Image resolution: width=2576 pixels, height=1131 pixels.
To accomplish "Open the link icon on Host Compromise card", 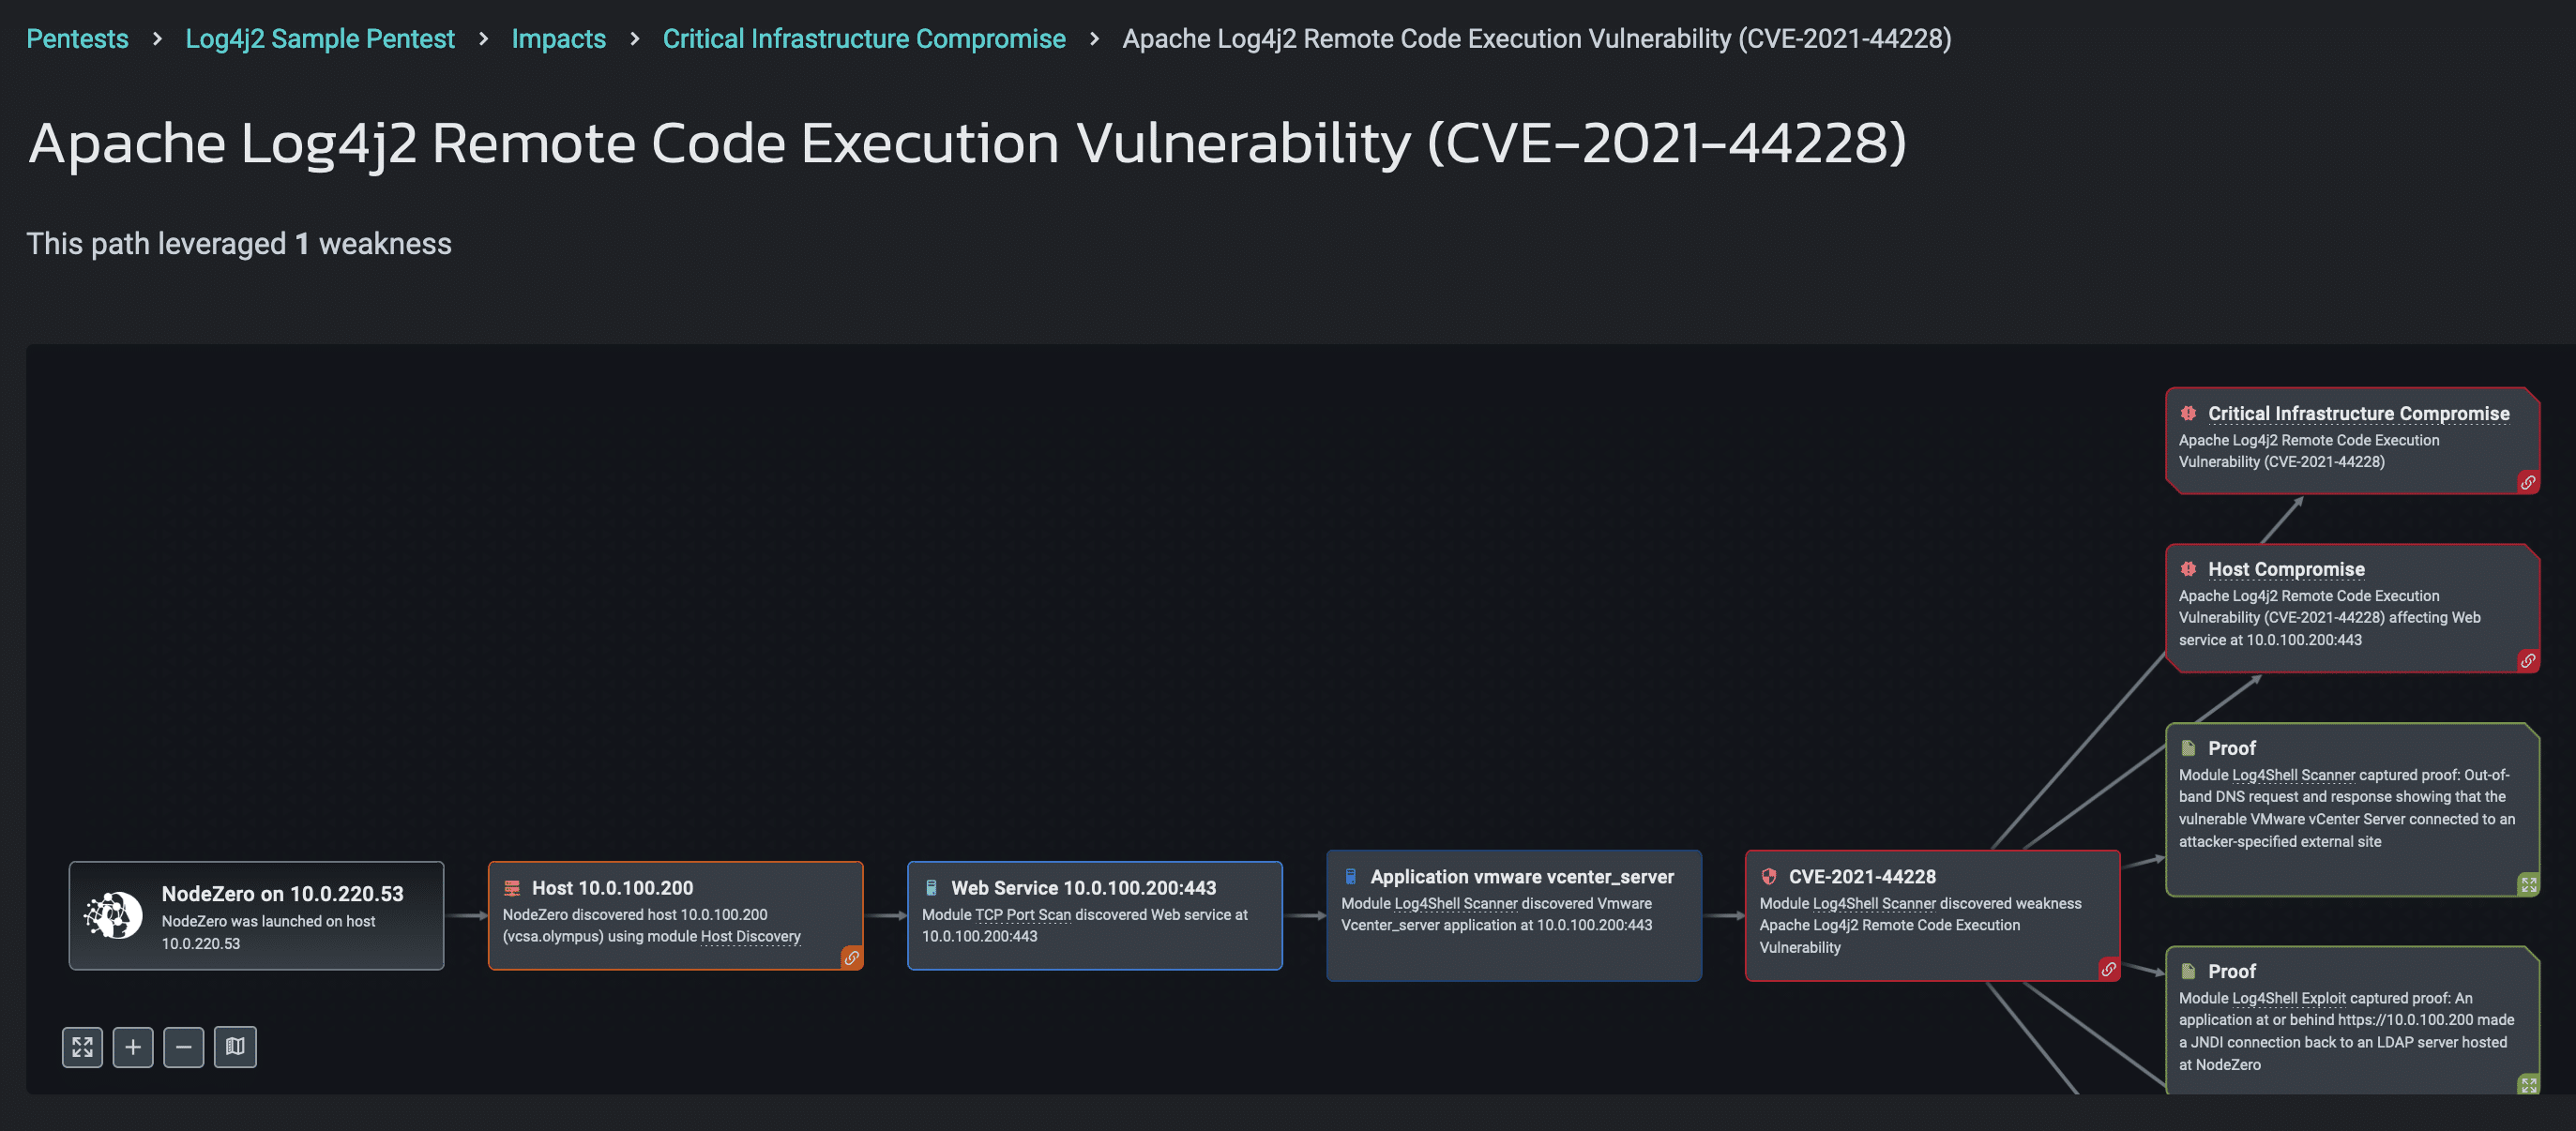I will pos(2529,661).
